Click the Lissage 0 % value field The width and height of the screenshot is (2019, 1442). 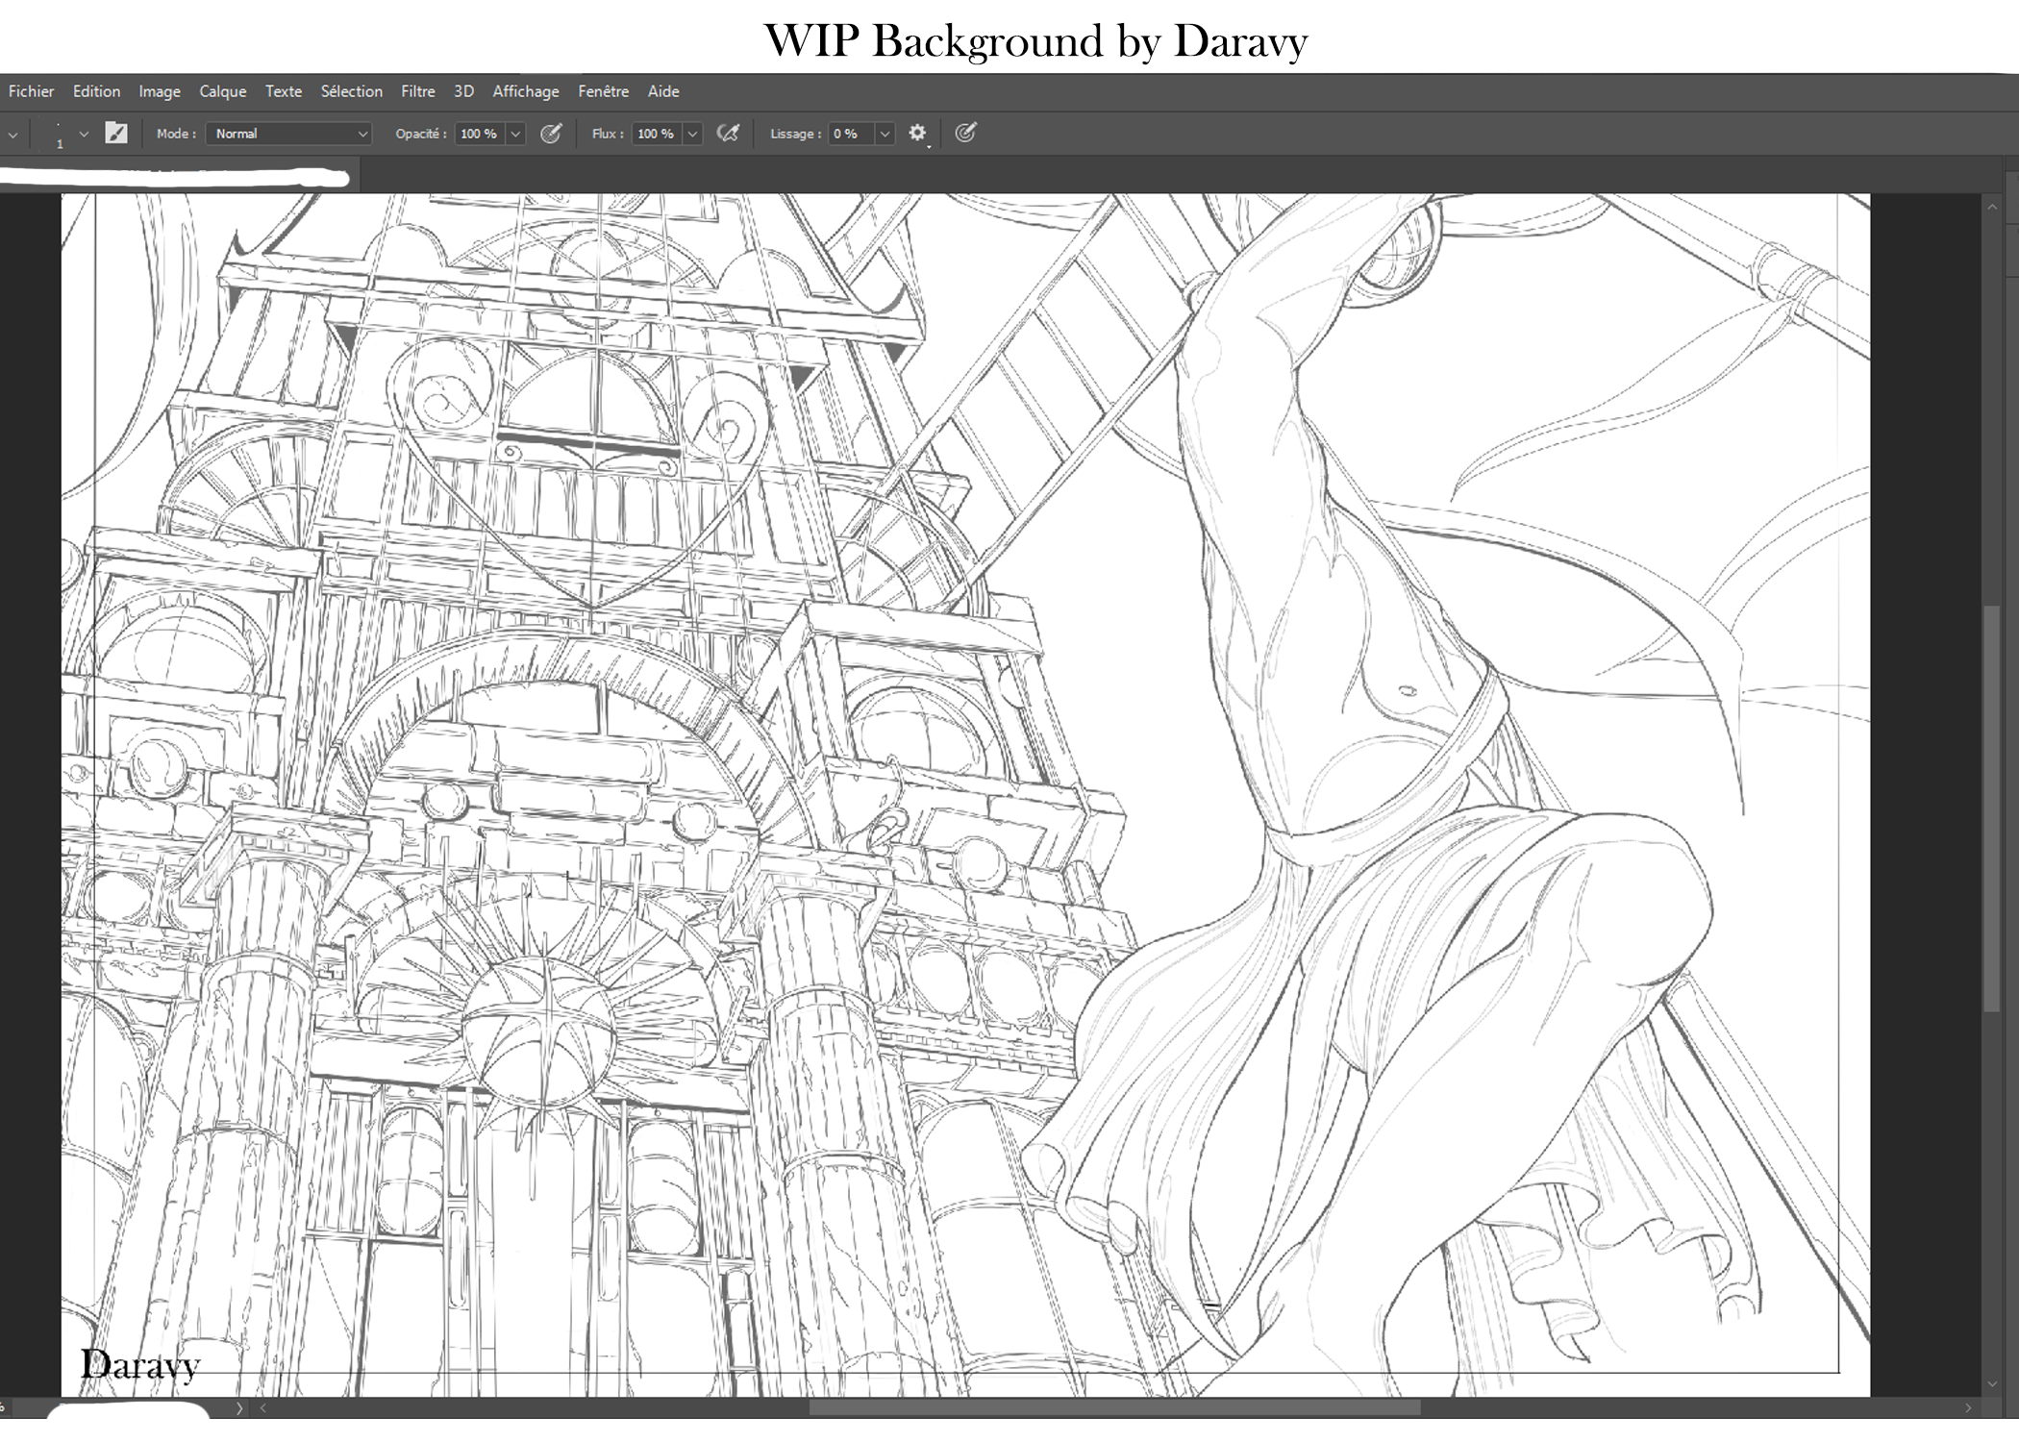tap(850, 134)
